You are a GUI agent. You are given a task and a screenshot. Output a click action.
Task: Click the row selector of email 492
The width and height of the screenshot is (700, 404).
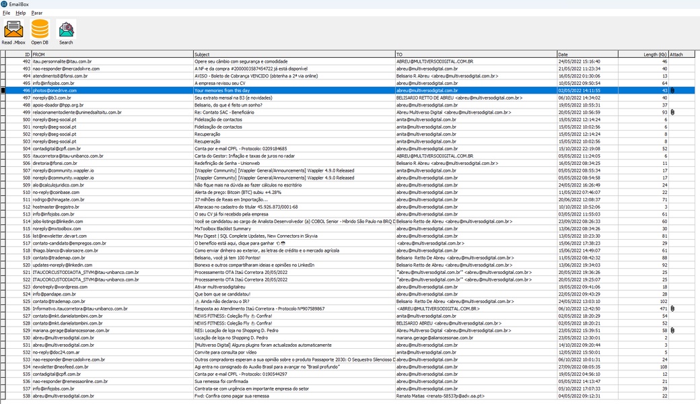tap(3, 61)
